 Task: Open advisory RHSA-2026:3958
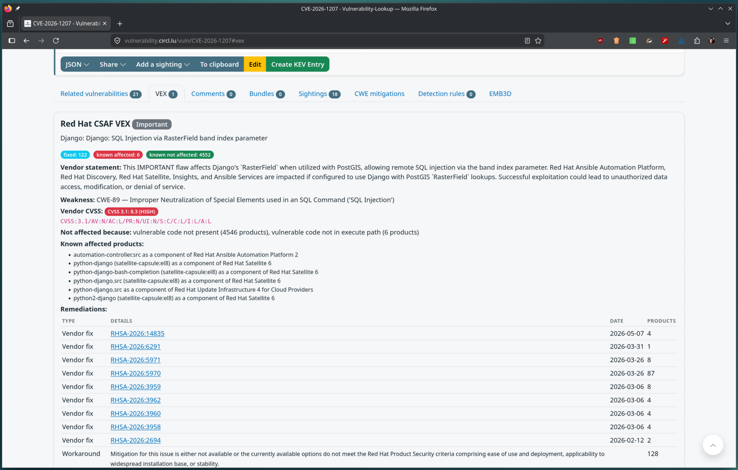pos(135,427)
